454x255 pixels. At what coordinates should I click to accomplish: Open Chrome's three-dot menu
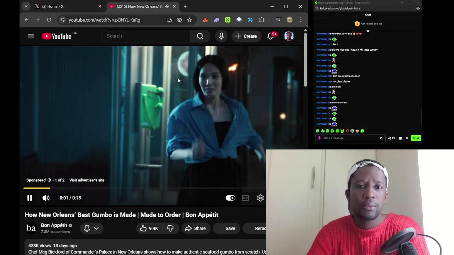coord(301,20)
